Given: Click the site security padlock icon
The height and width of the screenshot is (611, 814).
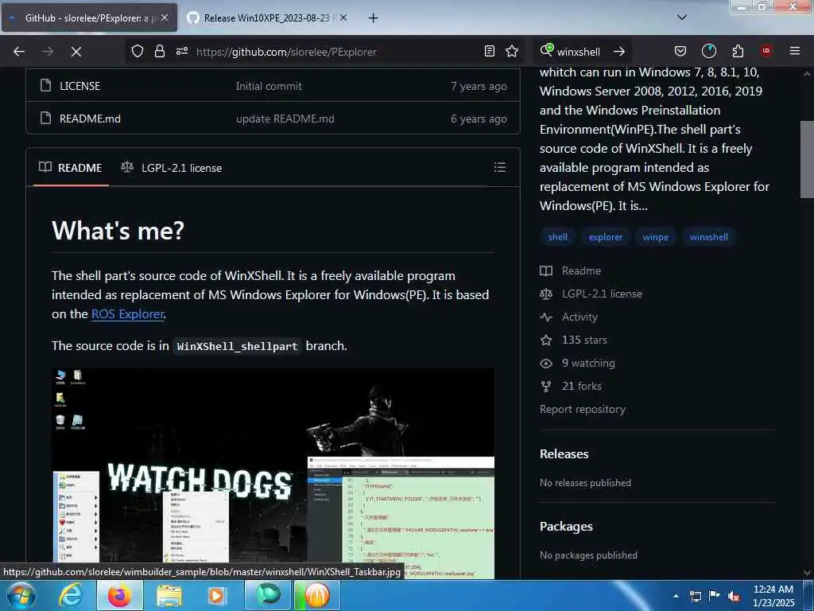Looking at the screenshot, I should [x=159, y=52].
